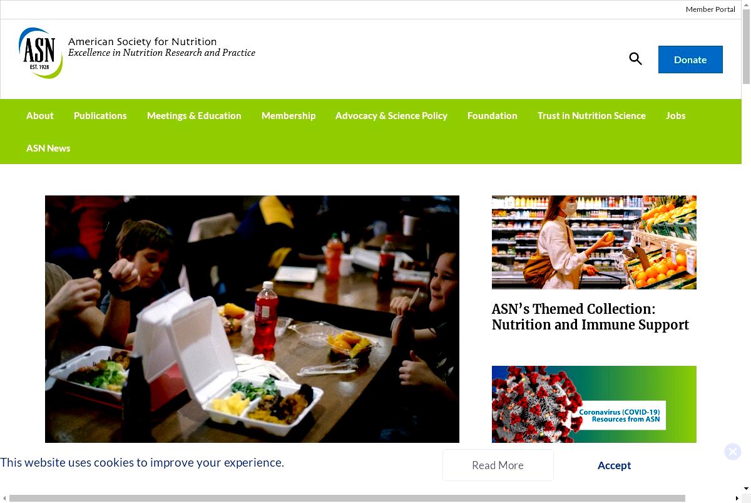Open the grocery shopper thumbnail image
751x503 pixels.
[x=594, y=242]
